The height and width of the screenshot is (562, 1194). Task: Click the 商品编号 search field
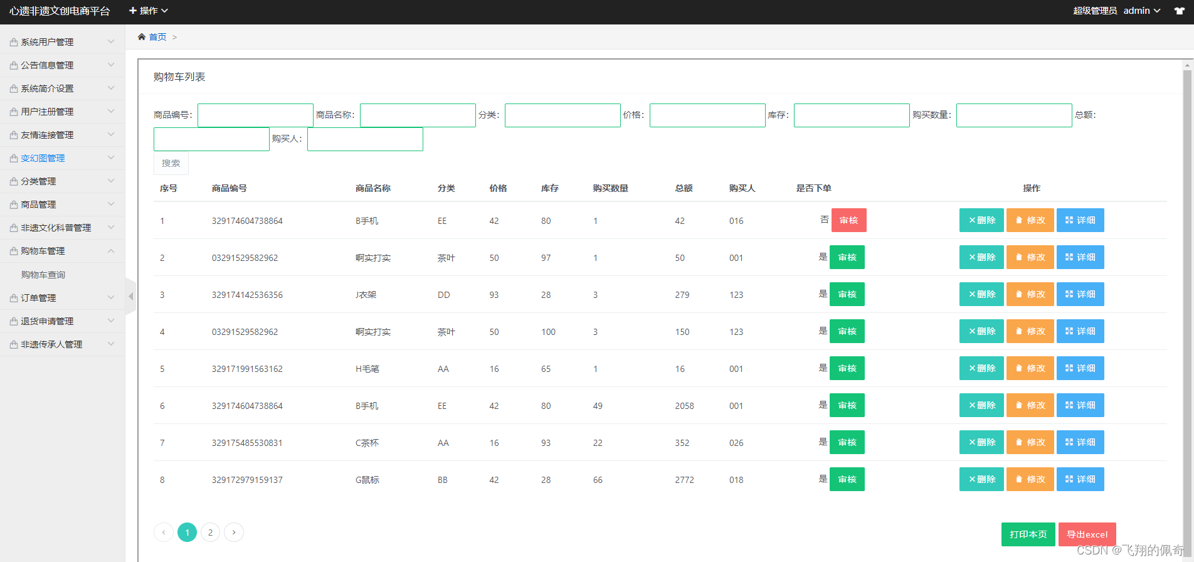pyautogui.click(x=255, y=115)
